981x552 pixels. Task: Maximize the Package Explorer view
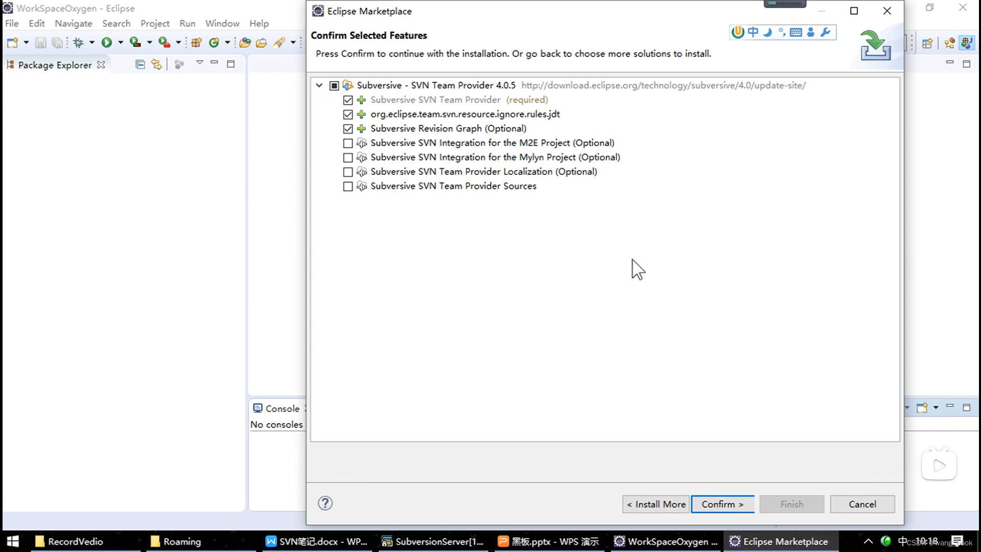tap(231, 64)
